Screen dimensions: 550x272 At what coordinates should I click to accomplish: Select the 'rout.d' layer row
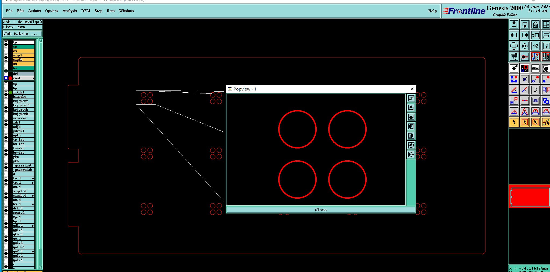(23, 213)
